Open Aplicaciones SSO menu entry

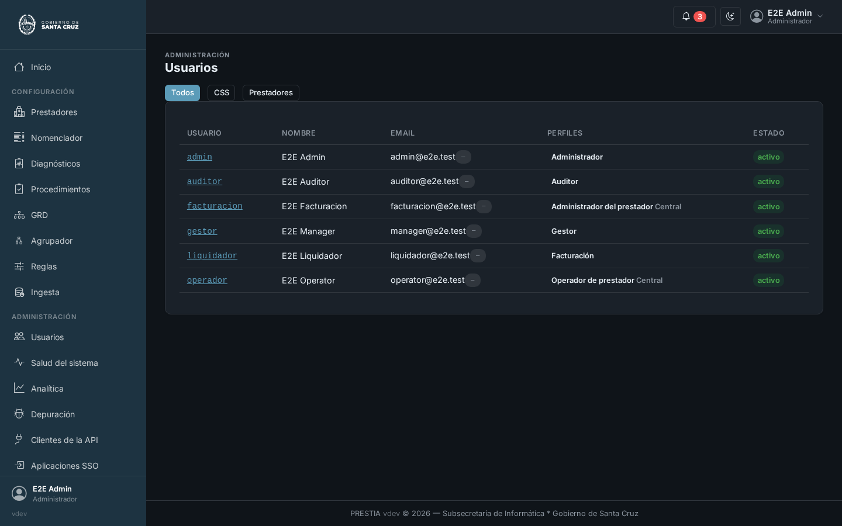coord(73,466)
